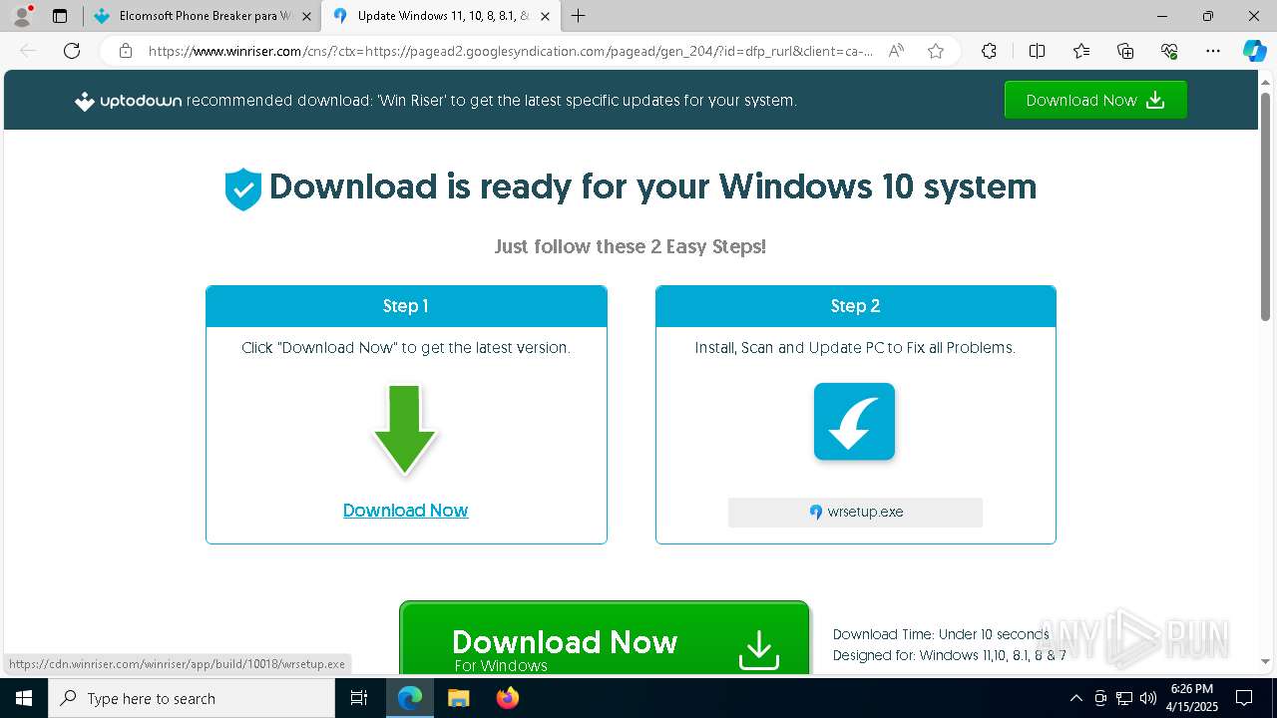Image resolution: width=1277 pixels, height=718 pixels.
Task: Click the Uptodown logo in banner
Action: coord(128,101)
